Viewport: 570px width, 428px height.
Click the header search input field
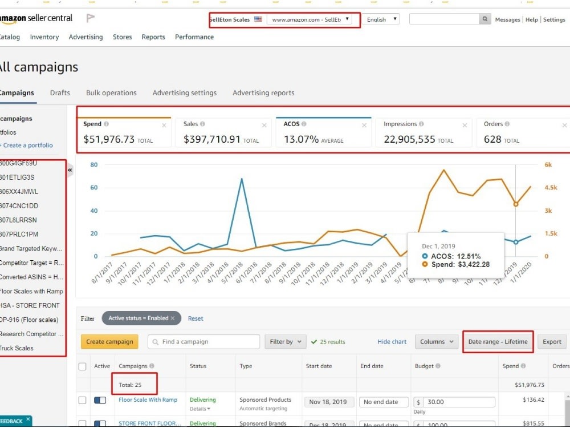(444, 19)
